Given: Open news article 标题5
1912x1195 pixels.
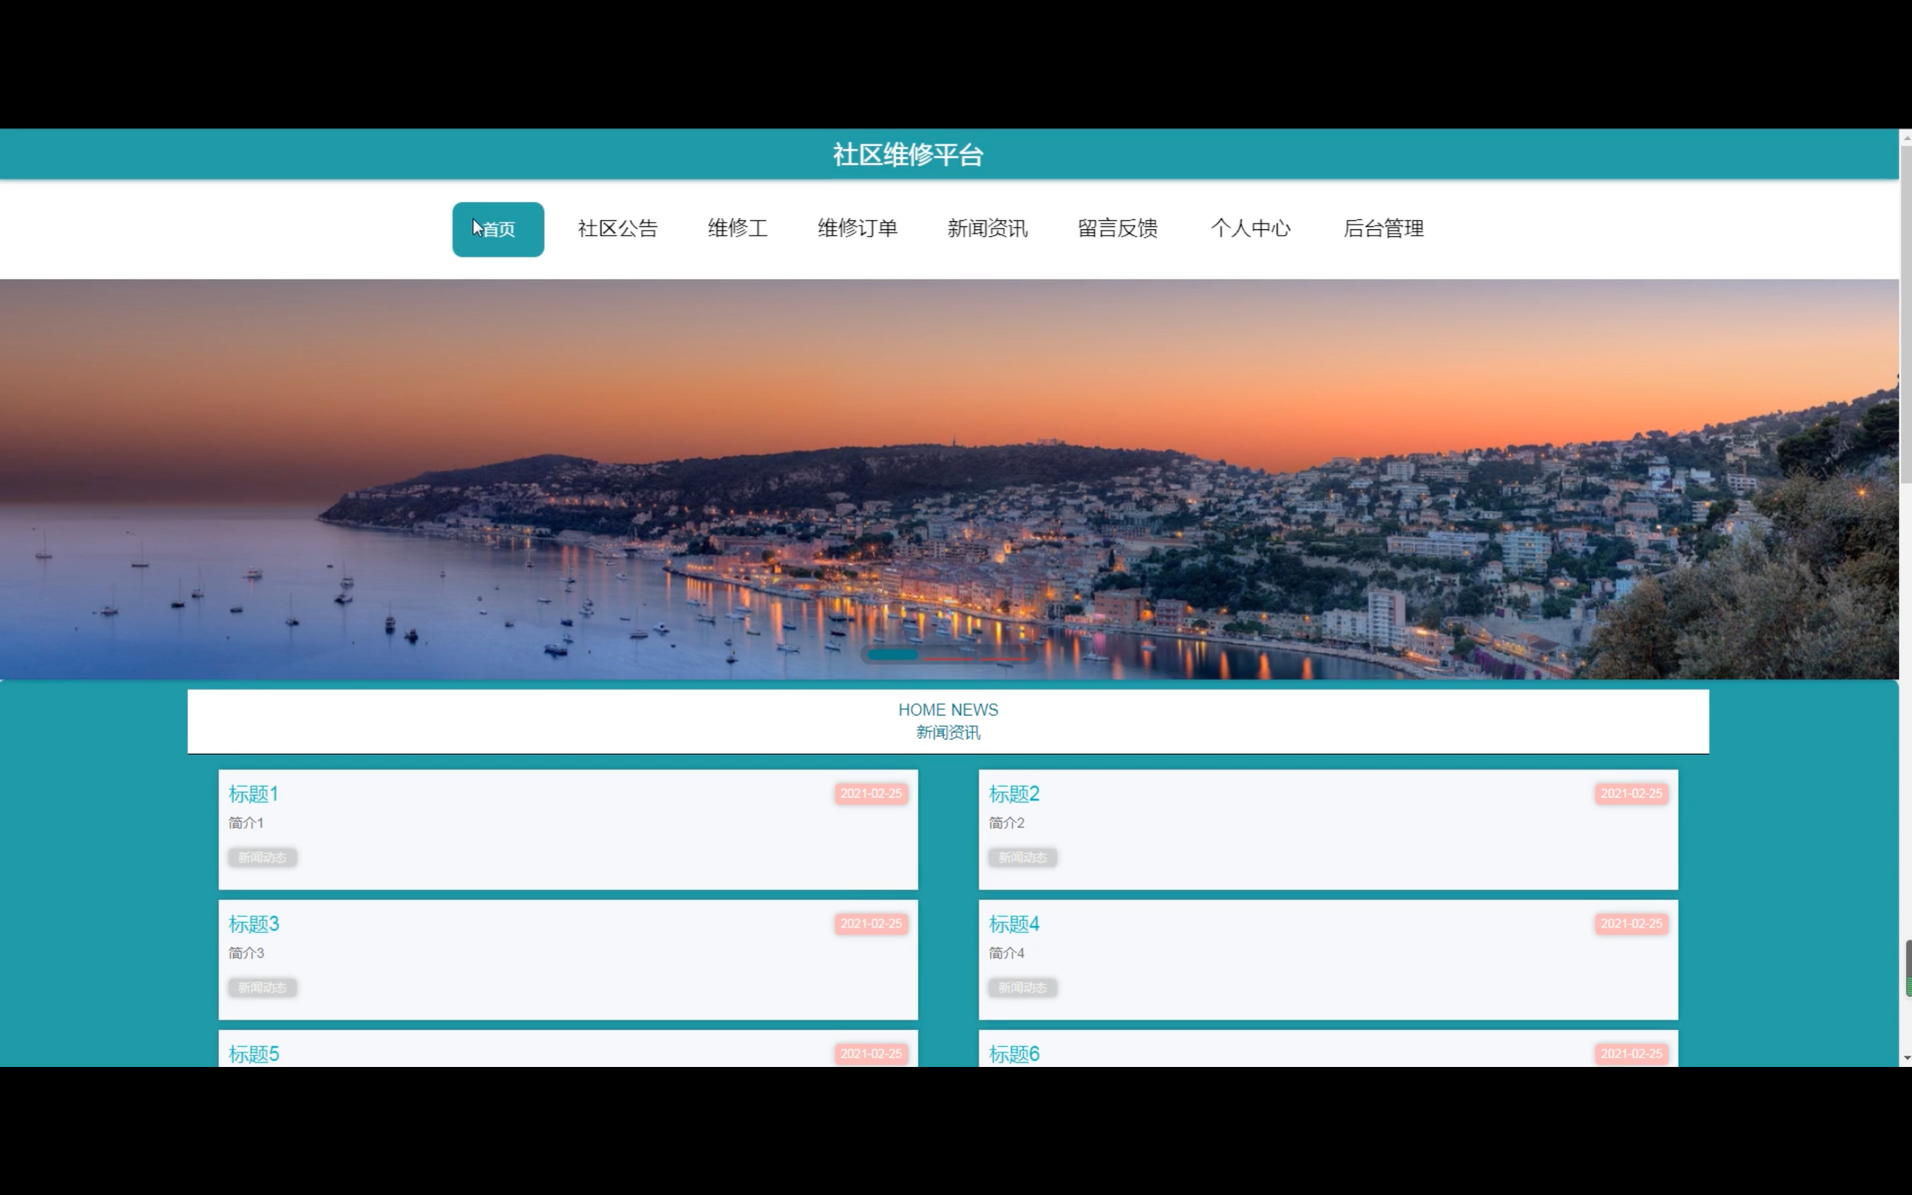Looking at the screenshot, I should (x=253, y=1054).
